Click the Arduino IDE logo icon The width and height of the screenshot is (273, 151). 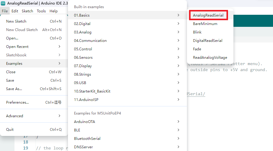(x=3, y=3)
